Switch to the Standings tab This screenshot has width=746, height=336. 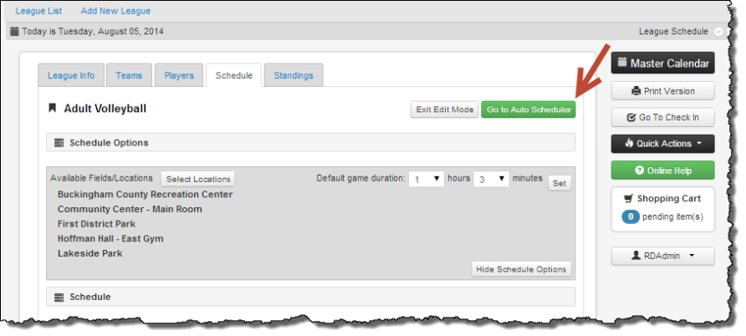click(294, 75)
